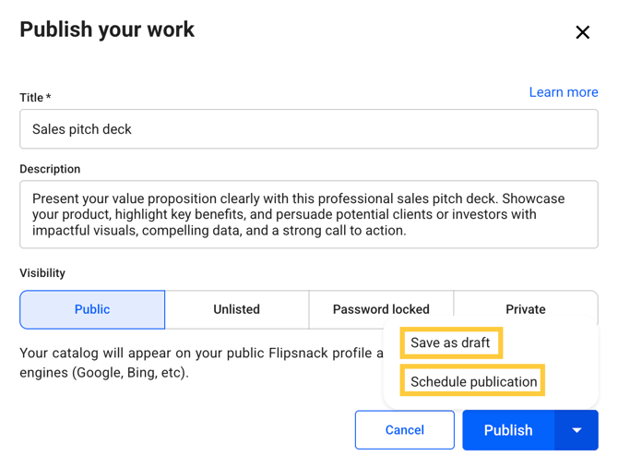618x468 pixels.
Task: Click the Description field label
Action: (50, 169)
